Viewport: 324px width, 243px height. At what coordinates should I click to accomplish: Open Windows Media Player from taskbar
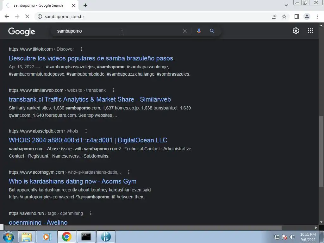tap(47, 237)
